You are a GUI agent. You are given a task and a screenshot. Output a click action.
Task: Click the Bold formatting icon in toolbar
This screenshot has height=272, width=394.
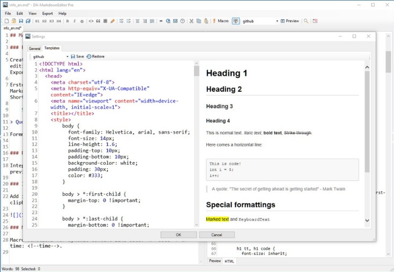click(68, 21)
